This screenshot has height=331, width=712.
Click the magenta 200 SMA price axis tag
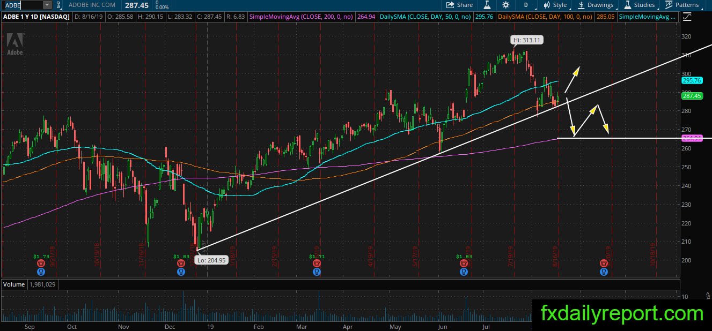coord(692,138)
